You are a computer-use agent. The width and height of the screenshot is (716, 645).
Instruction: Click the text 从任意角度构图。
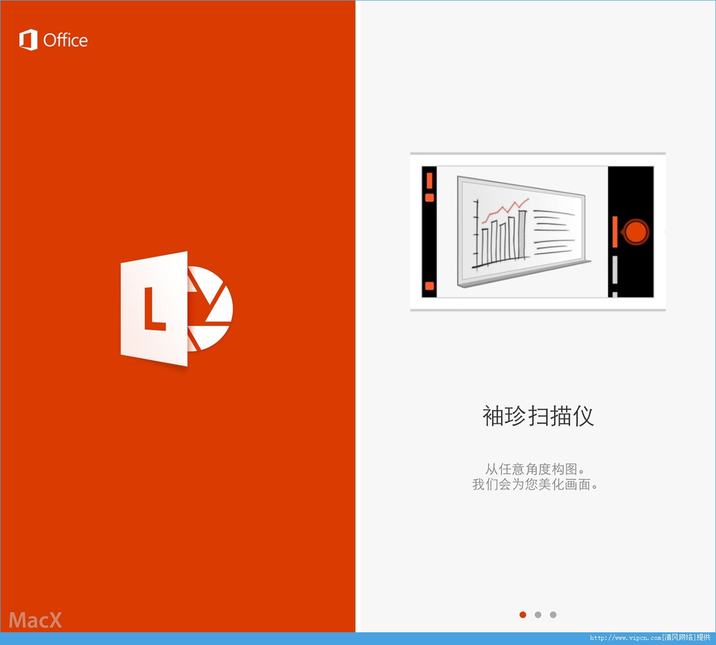point(535,469)
